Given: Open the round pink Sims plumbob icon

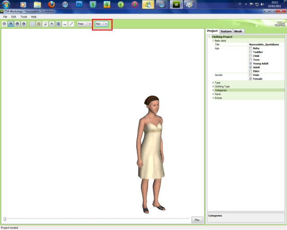Looking at the screenshot, I should 135,4.
